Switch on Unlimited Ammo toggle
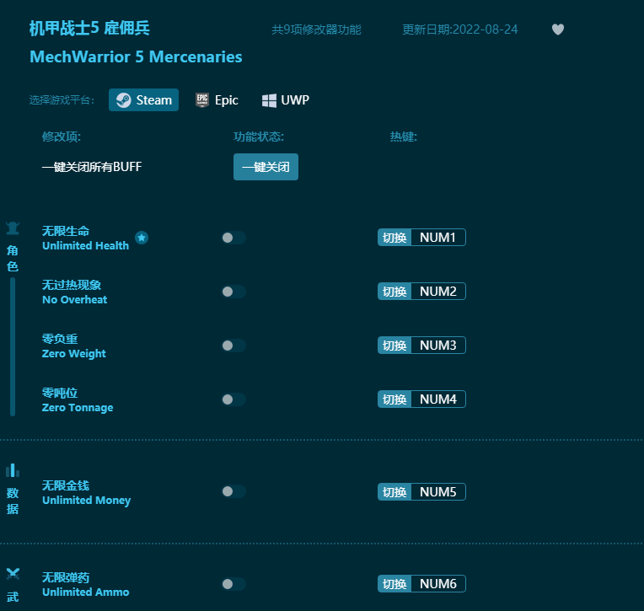This screenshot has height=611, width=644. [233, 584]
